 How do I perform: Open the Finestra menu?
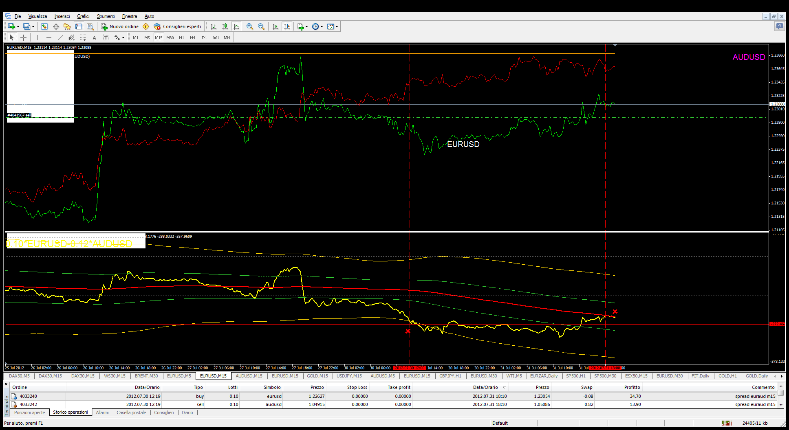[130, 16]
